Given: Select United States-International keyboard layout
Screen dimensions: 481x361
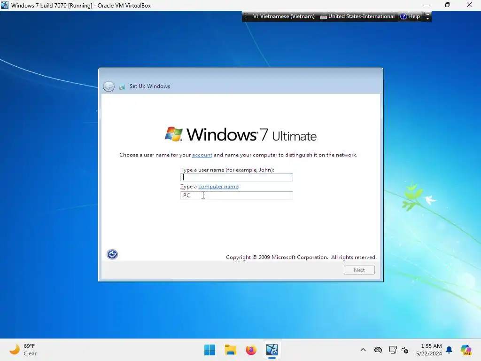Looking at the screenshot, I should tap(357, 16).
